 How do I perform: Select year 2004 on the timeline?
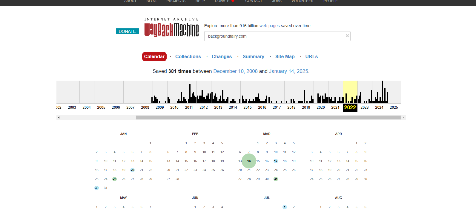tap(87, 107)
